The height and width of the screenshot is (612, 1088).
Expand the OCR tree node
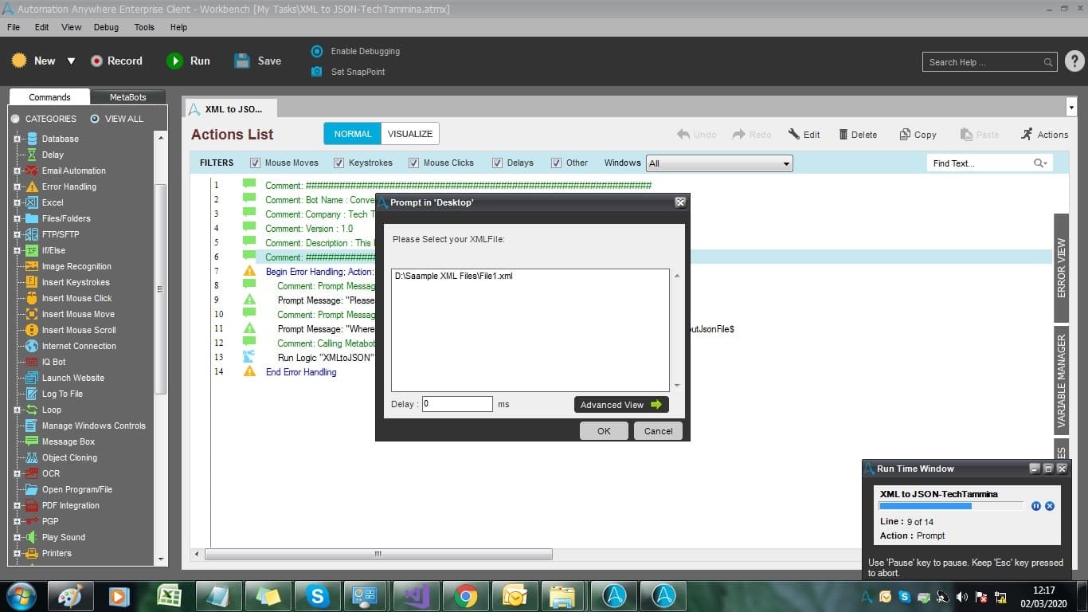pos(17,473)
